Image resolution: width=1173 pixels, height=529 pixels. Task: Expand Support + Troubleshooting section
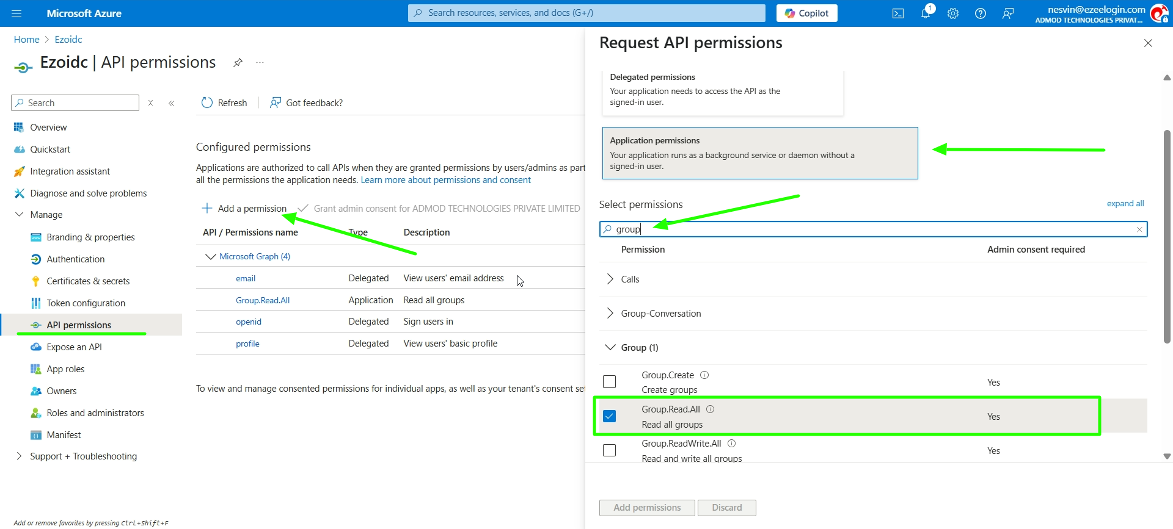(x=19, y=456)
